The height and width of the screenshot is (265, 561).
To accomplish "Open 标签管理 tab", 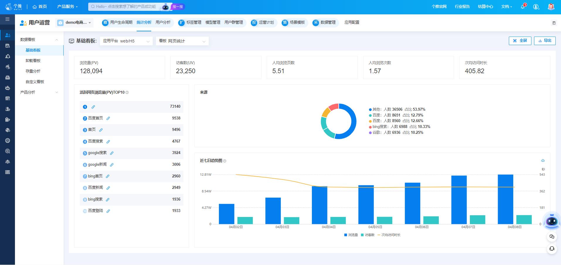I will (194, 22).
